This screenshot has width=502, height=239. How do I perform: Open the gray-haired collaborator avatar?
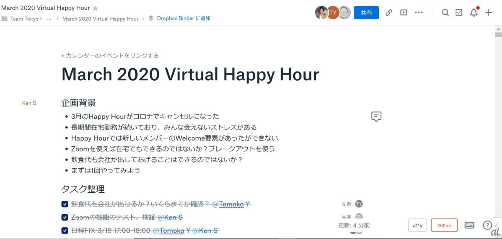[x=344, y=13]
